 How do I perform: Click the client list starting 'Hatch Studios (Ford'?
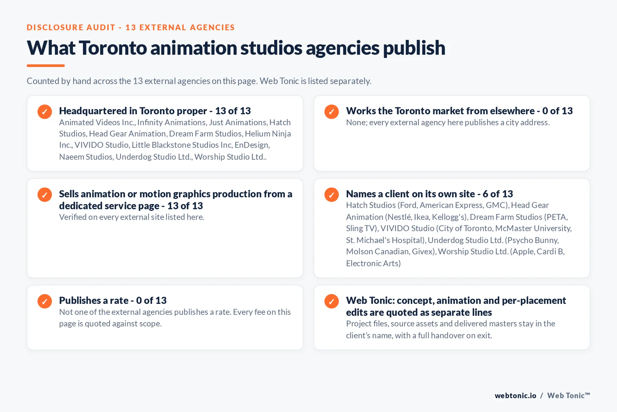coord(459,234)
